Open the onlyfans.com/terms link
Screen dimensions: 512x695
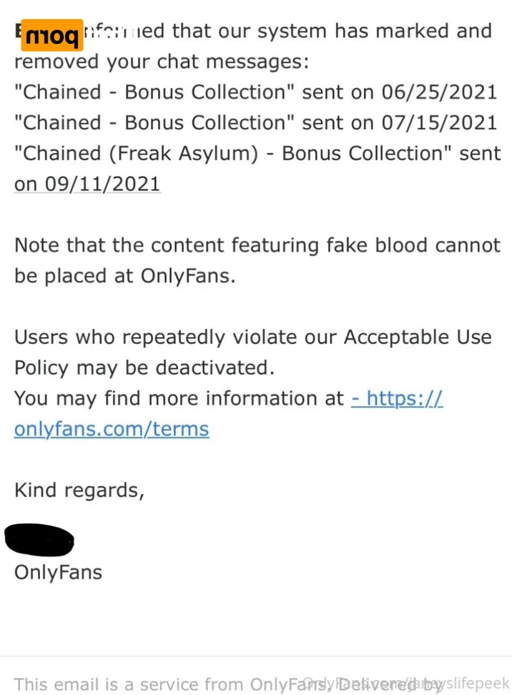point(112,429)
